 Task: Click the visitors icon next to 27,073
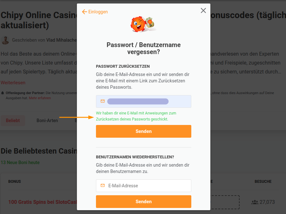(255, 202)
